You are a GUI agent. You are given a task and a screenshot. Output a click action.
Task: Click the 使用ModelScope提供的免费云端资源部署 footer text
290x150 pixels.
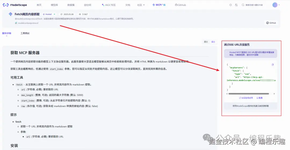coord(251,106)
